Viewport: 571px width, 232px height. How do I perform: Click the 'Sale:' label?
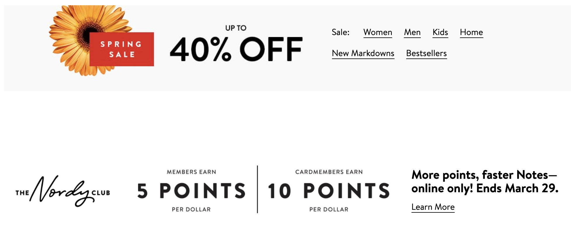coord(340,32)
